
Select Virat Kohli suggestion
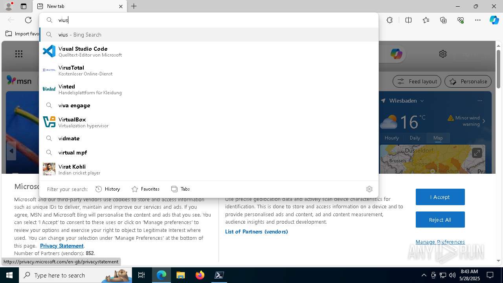[209, 169]
